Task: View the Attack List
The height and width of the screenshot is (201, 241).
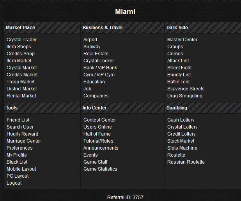Action: 178,61
